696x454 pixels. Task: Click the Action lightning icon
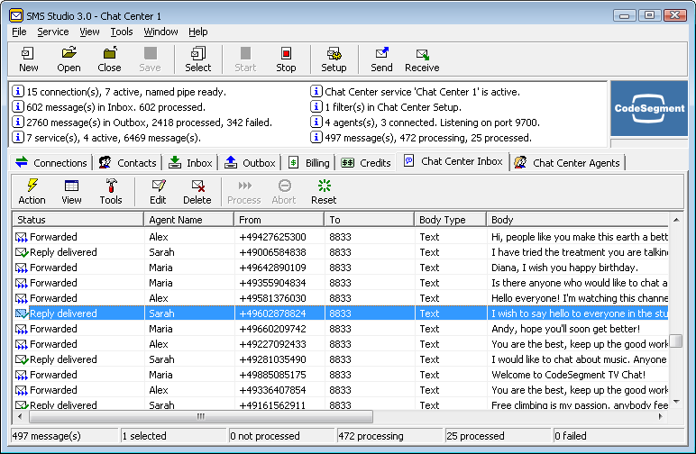(x=32, y=192)
